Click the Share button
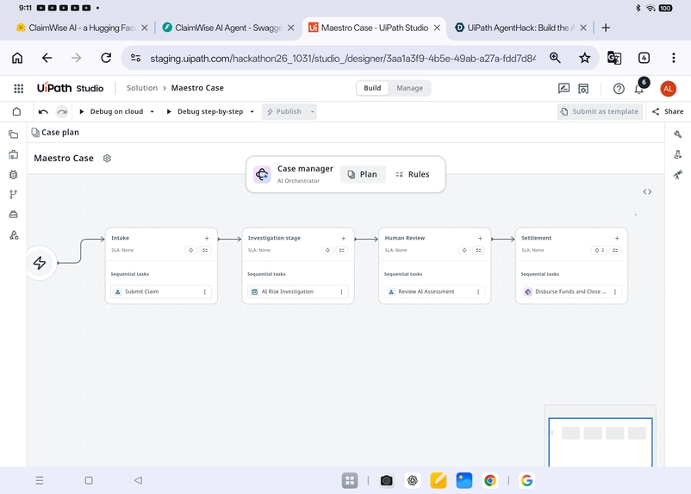 [668, 112]
